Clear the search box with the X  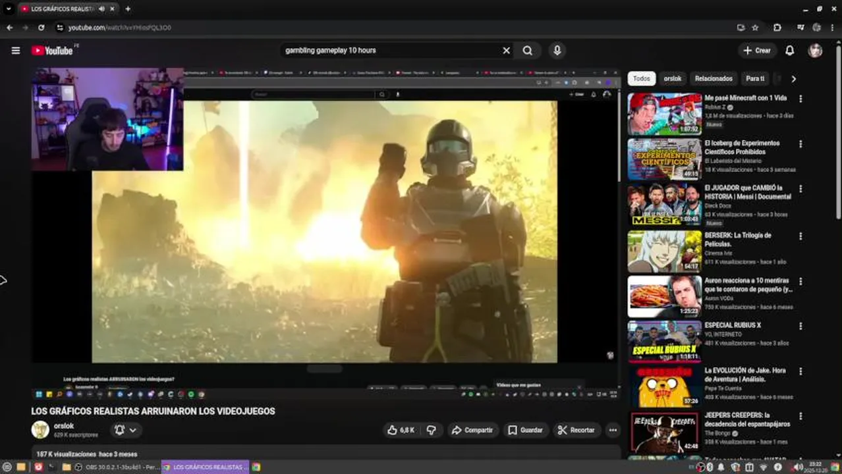(x=506, y=51)
